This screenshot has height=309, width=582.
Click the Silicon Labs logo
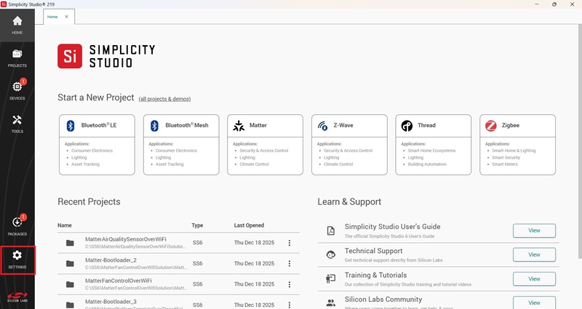click(17, 297)
